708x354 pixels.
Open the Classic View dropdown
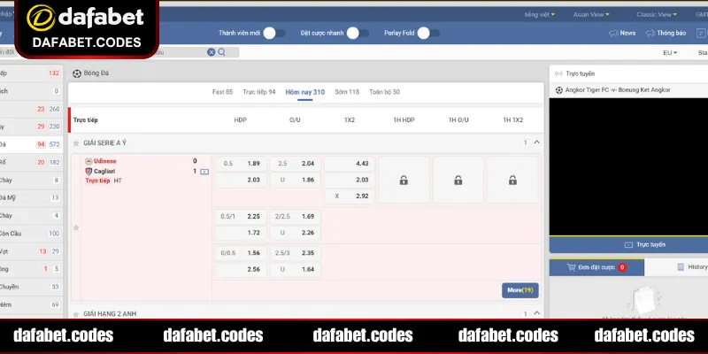[658, 14]
